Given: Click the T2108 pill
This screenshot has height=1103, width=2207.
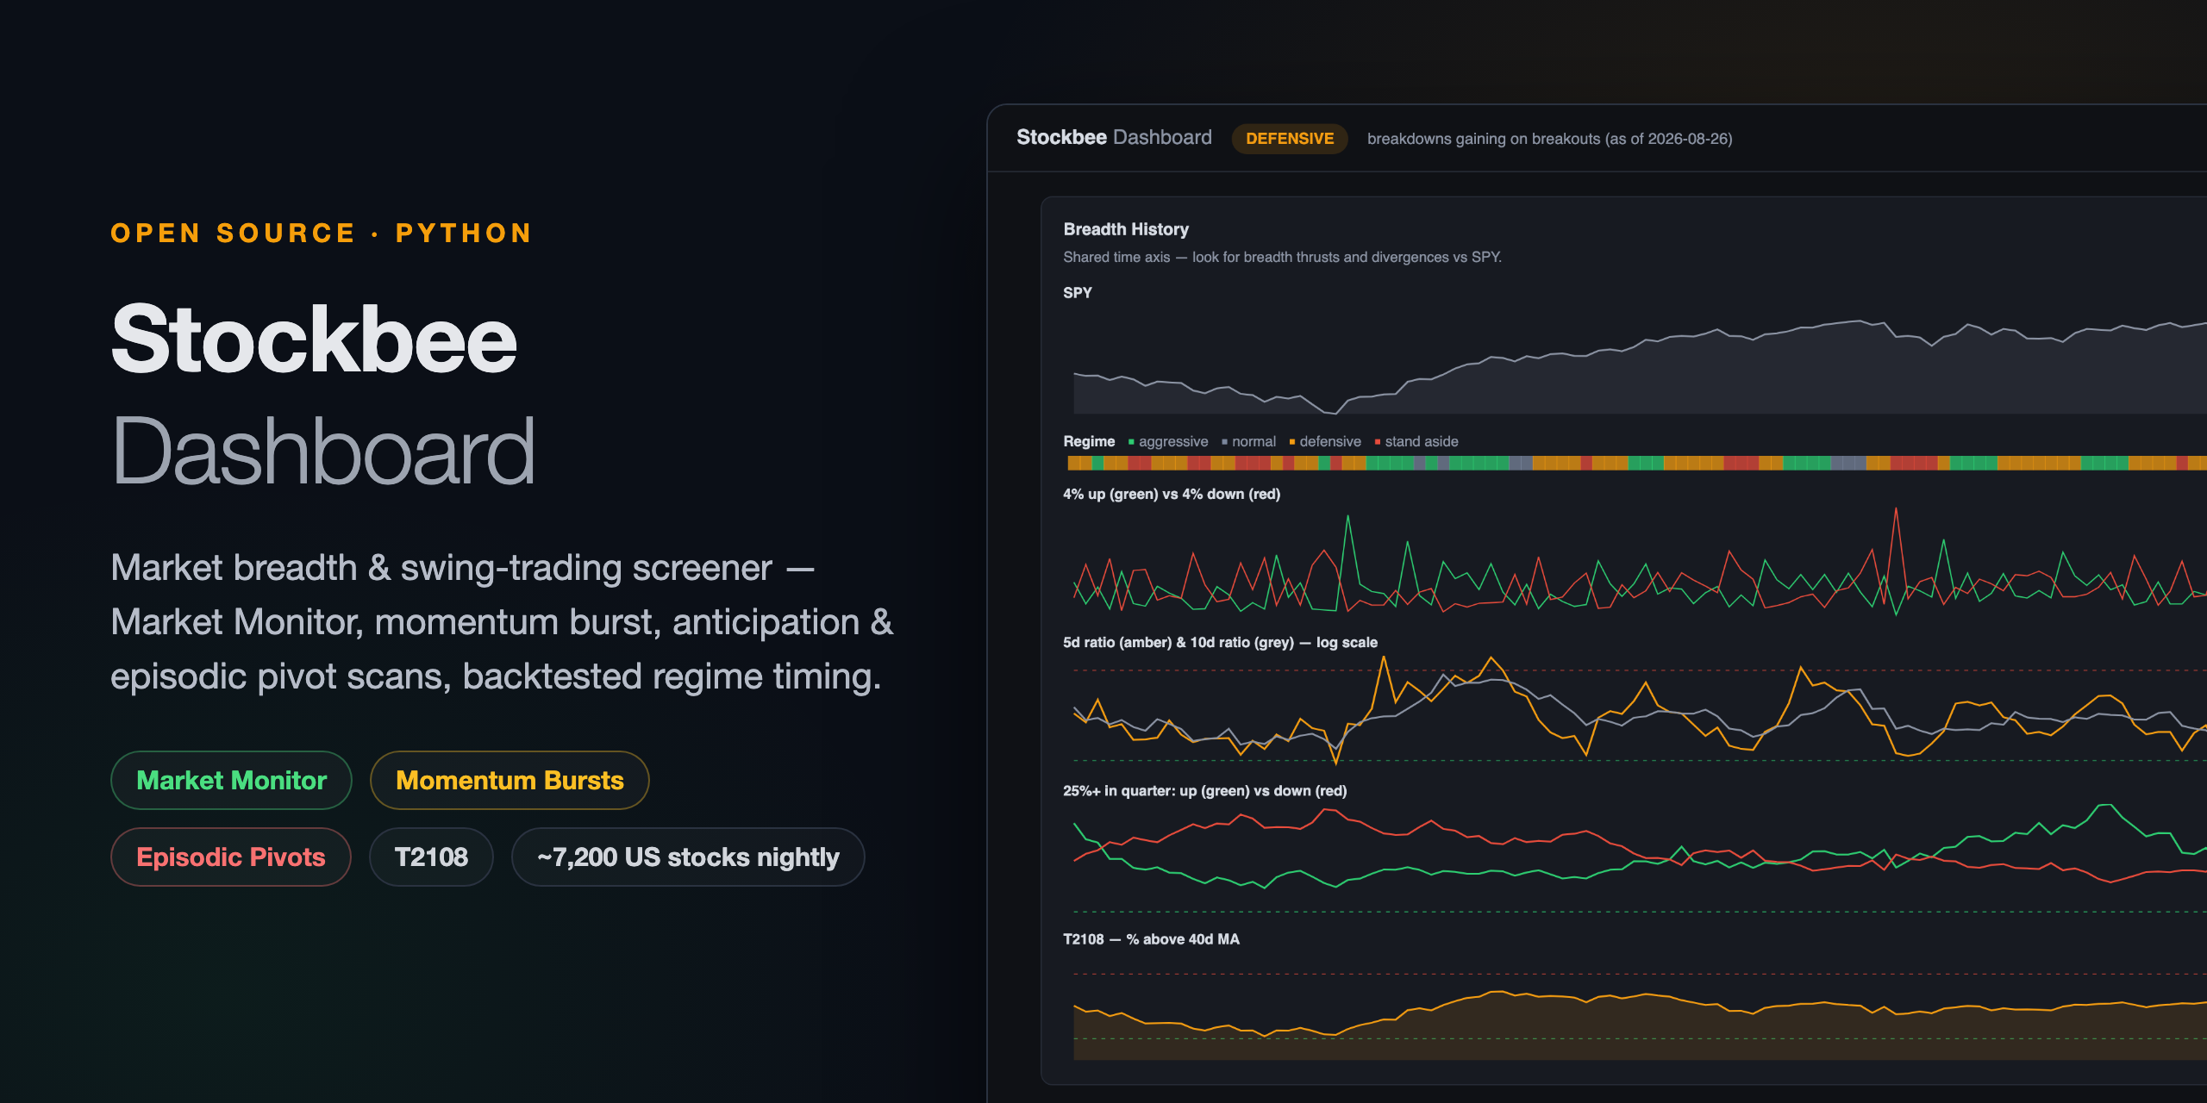Looking at the screenshot, I should click(431, 857).
